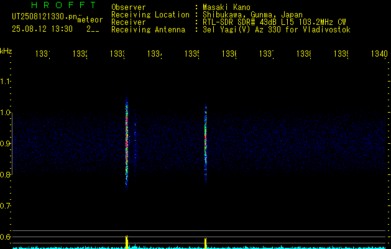Click the Receiver label
Image resolution: width=391 pixels, height=249 pixels.
pos(129,22)
